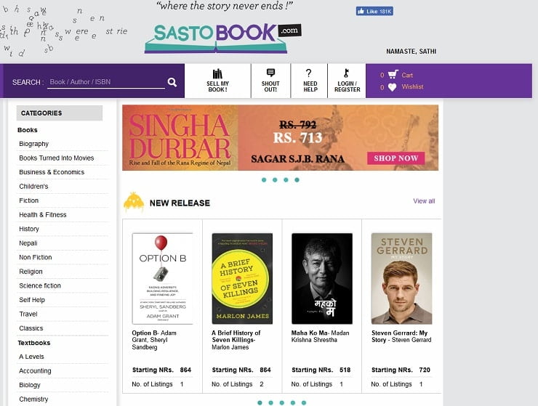538x406 pixels.
Task: Click the No. of Listings 2 row
Action: [x=238, y=384]
